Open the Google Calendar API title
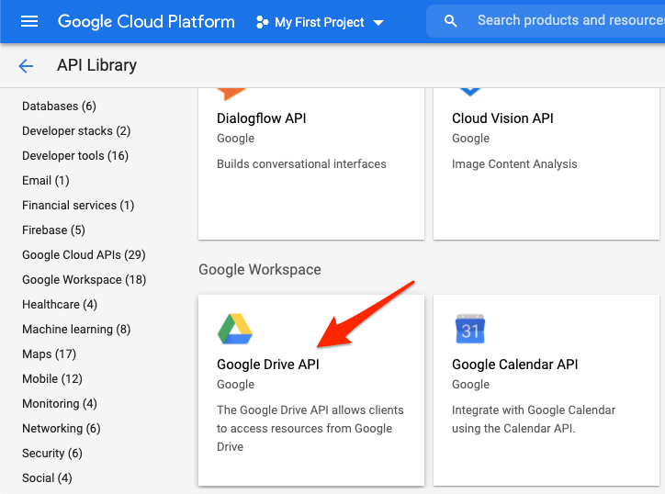The width and height of the screenshot is (665, 494). tap(515, 365)
